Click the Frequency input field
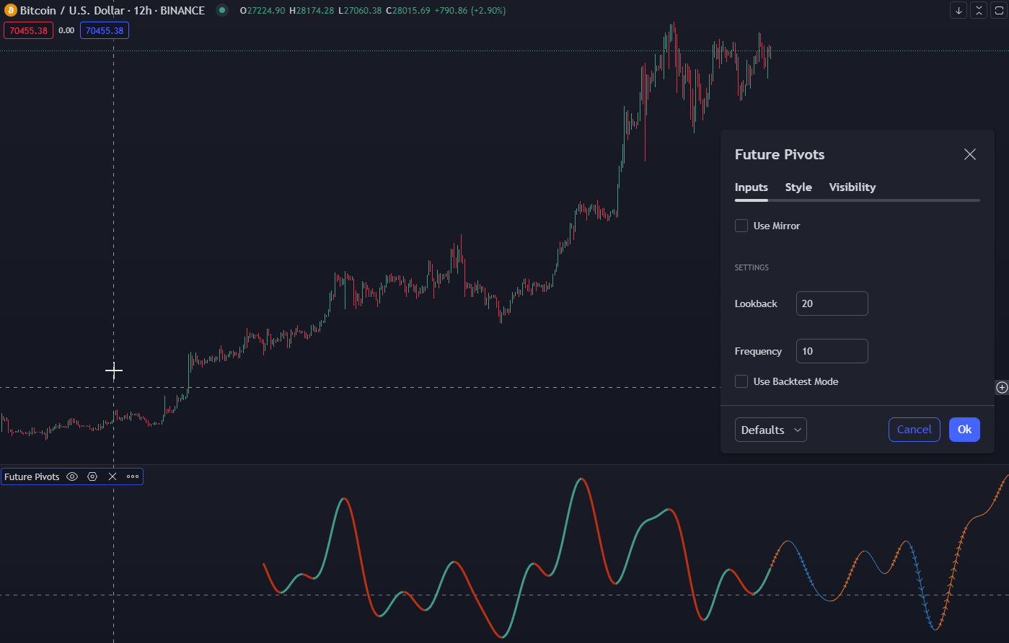This screenshot has width=1009, height=643. [832, 351]
